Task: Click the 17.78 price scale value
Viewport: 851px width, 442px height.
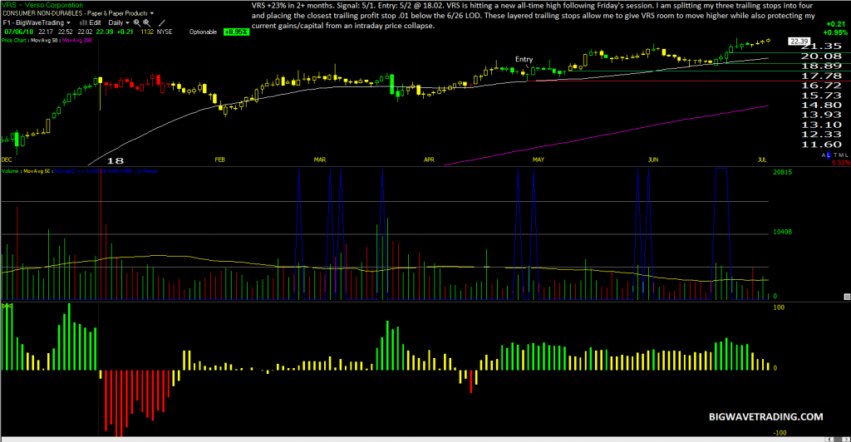Action: point(821,76)
